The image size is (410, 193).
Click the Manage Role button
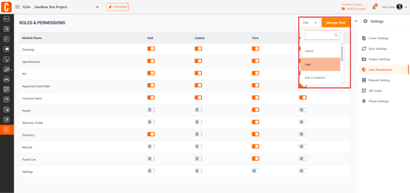[336, 23]
